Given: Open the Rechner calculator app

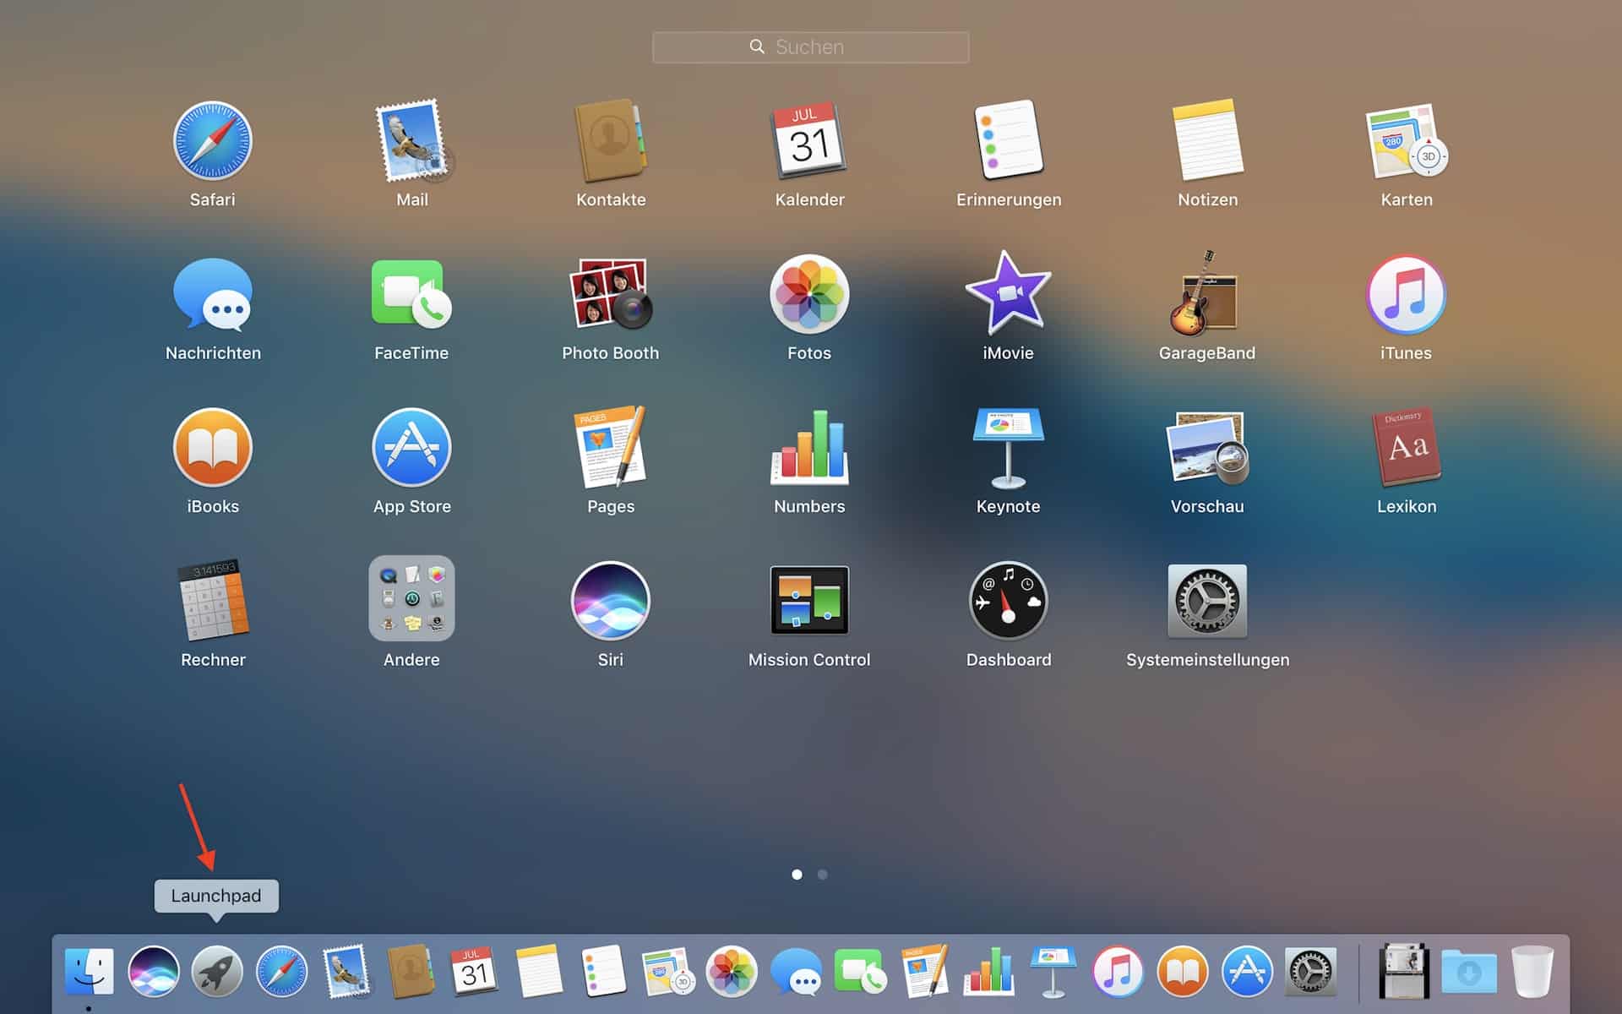Looking at the screenshot, I should (x=213, y=600).
